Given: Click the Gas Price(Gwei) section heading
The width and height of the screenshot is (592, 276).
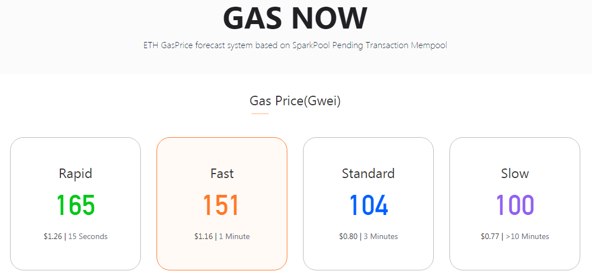Looking at the screenshot, I should point(295,101).
